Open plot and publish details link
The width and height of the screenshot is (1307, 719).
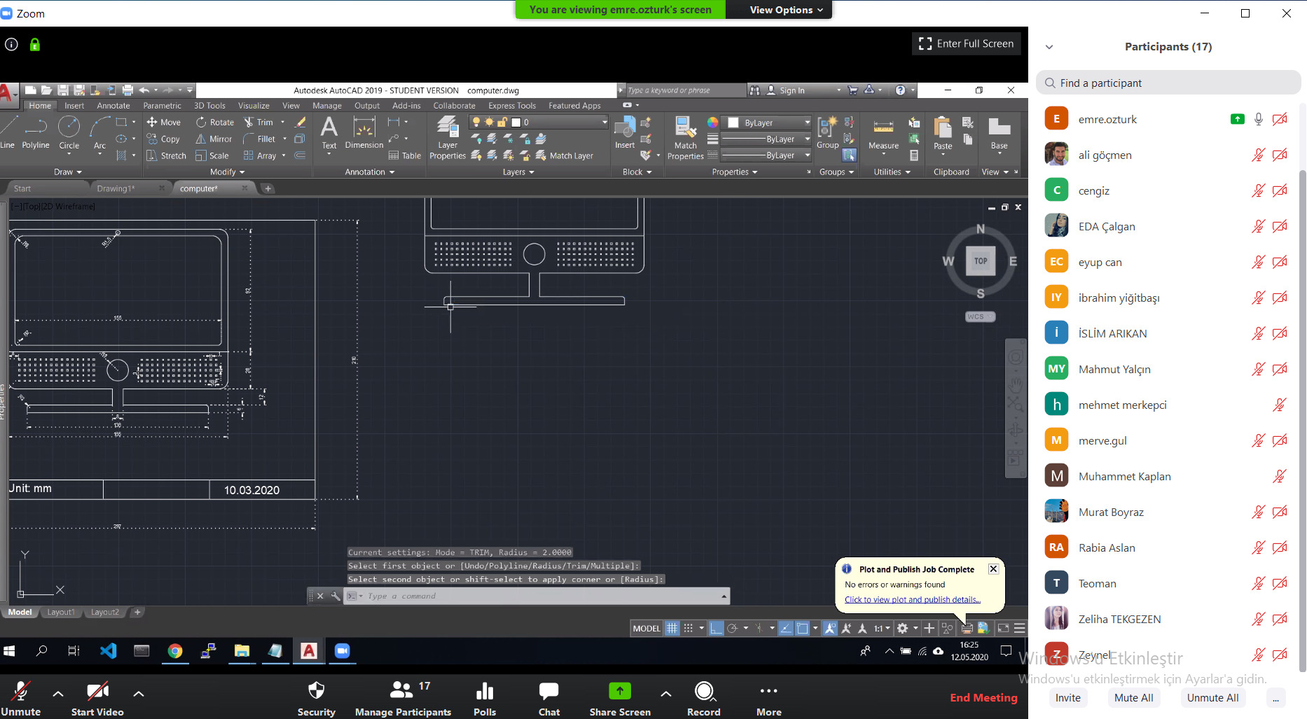(x=912, y=599)
